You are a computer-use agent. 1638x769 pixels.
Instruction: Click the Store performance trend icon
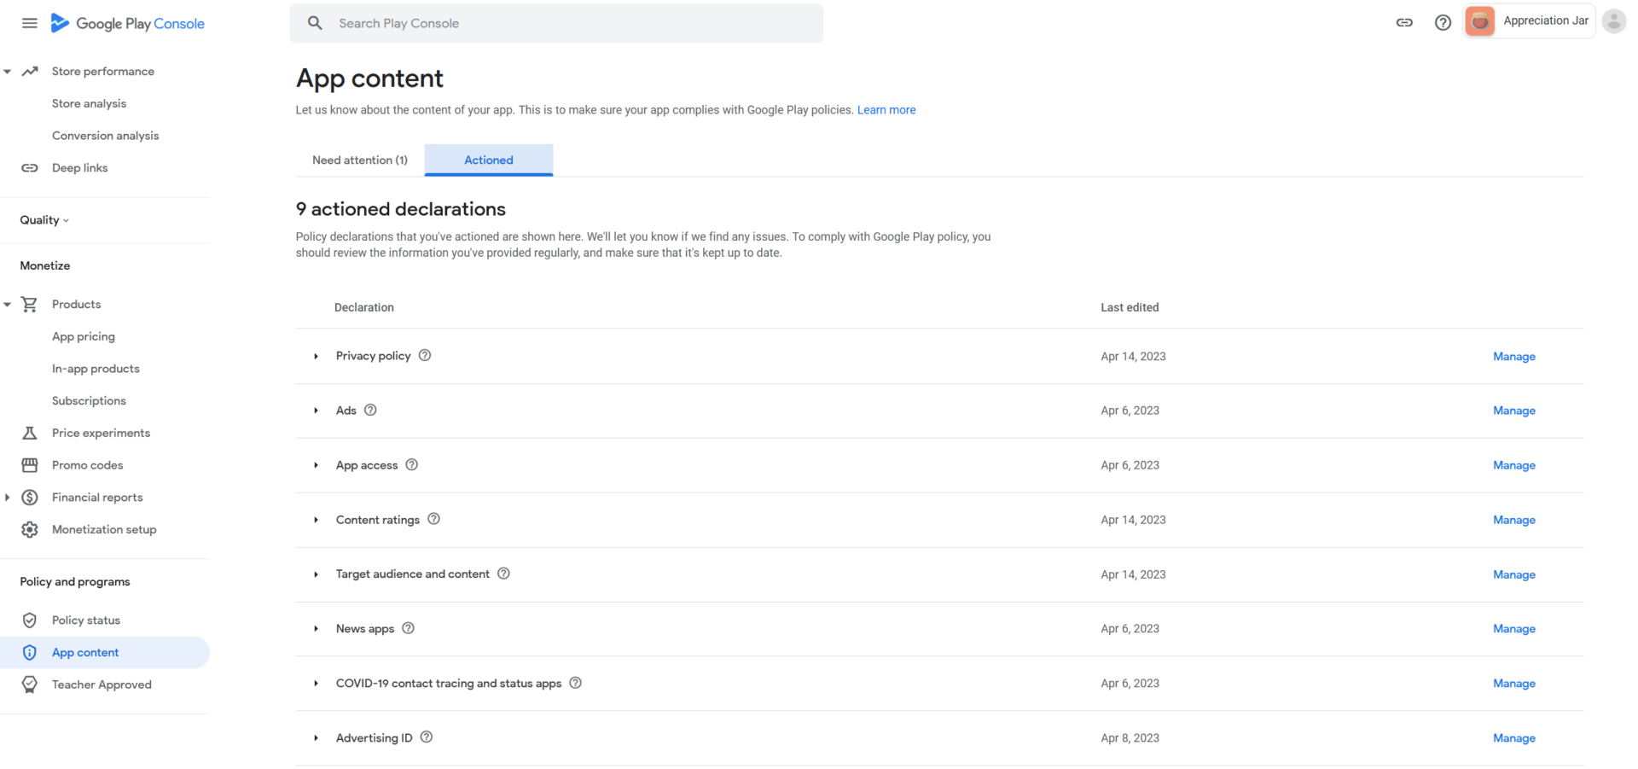[x=30, y=71]
